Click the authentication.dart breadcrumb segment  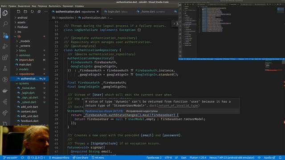tap(94, 18)
